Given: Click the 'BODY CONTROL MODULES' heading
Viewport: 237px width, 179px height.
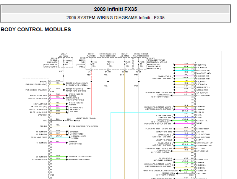Looking at the screenshot, I should [x=36, y=29].
